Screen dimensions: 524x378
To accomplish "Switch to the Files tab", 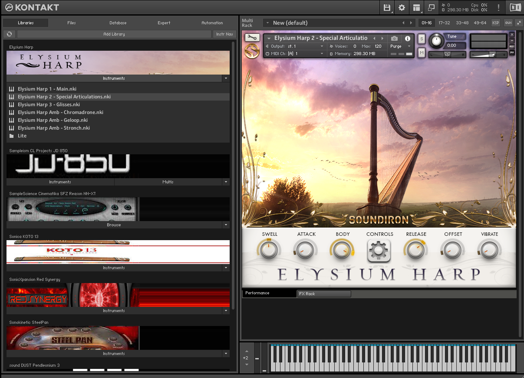I will [72, 23].
